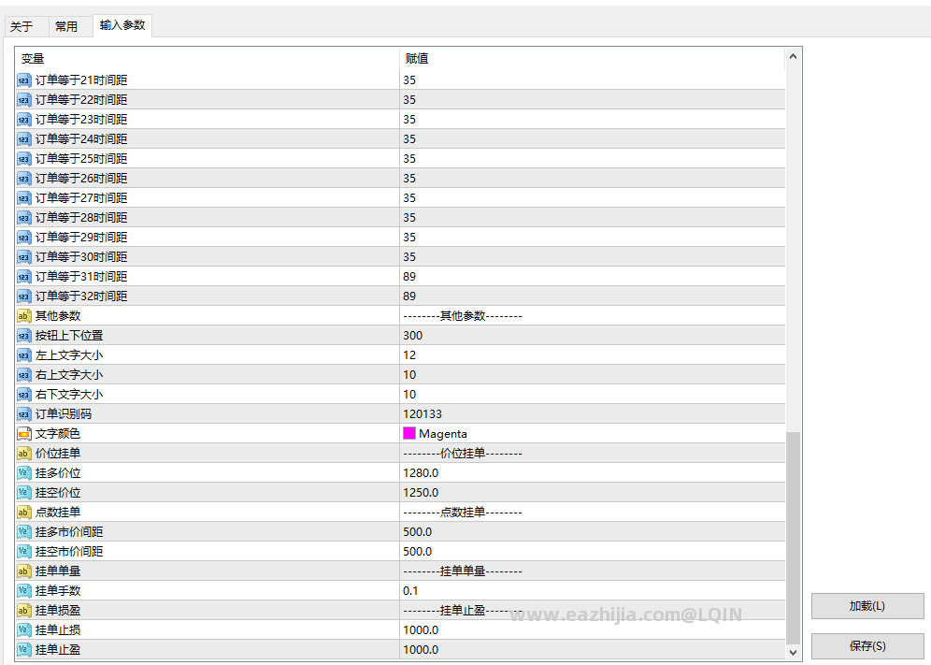Click integer icon beside 订单等于32时间距
Viewport: 931px width, 665px height.
pyautogui.click(x=23, y=296)
